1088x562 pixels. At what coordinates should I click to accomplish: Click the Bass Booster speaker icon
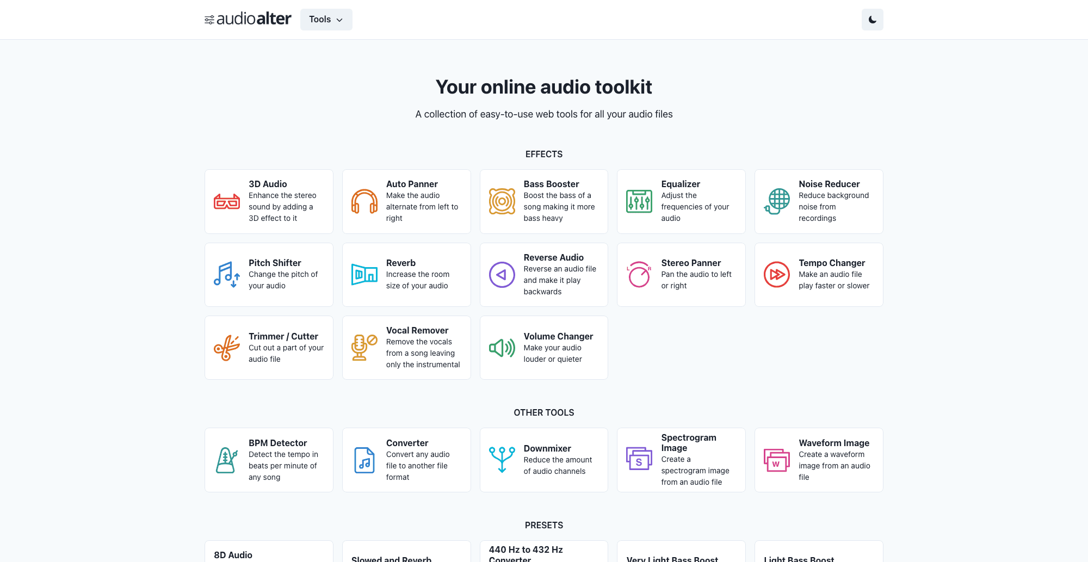point(502,201)
